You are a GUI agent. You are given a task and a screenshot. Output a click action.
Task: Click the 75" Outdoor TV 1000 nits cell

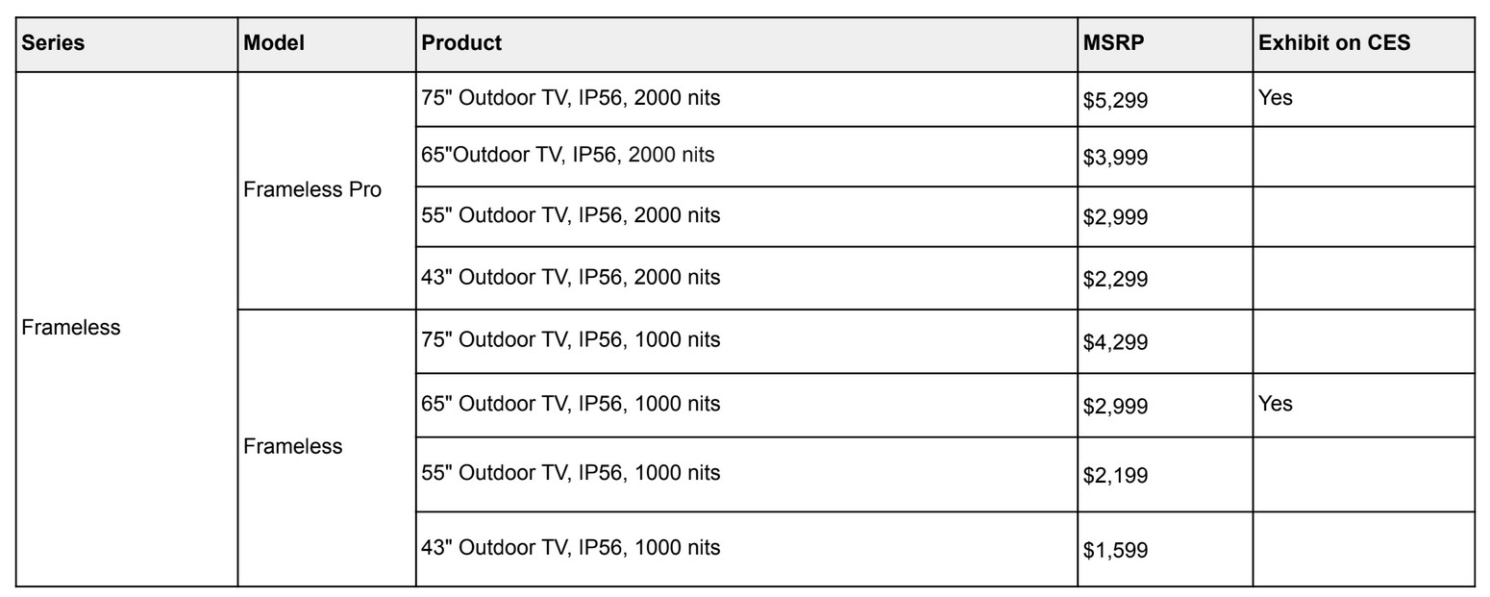570,340
